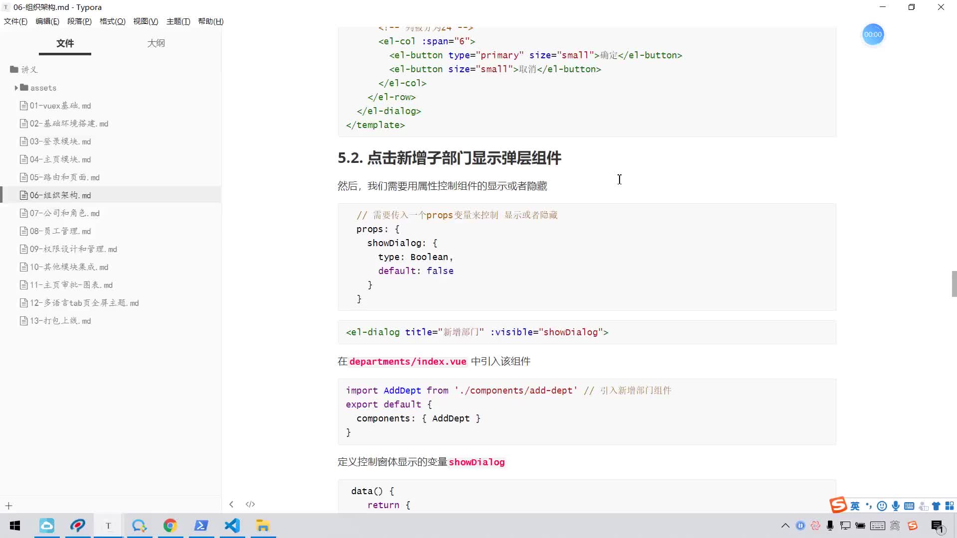This screenshot has height=538, width=957.
Task: Open file 05-路由和页面.md
Action: point(60,177)
